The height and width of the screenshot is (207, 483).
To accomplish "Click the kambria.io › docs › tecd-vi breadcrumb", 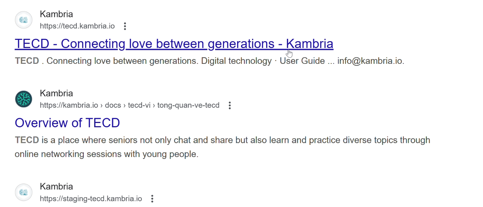I will 129,105.
